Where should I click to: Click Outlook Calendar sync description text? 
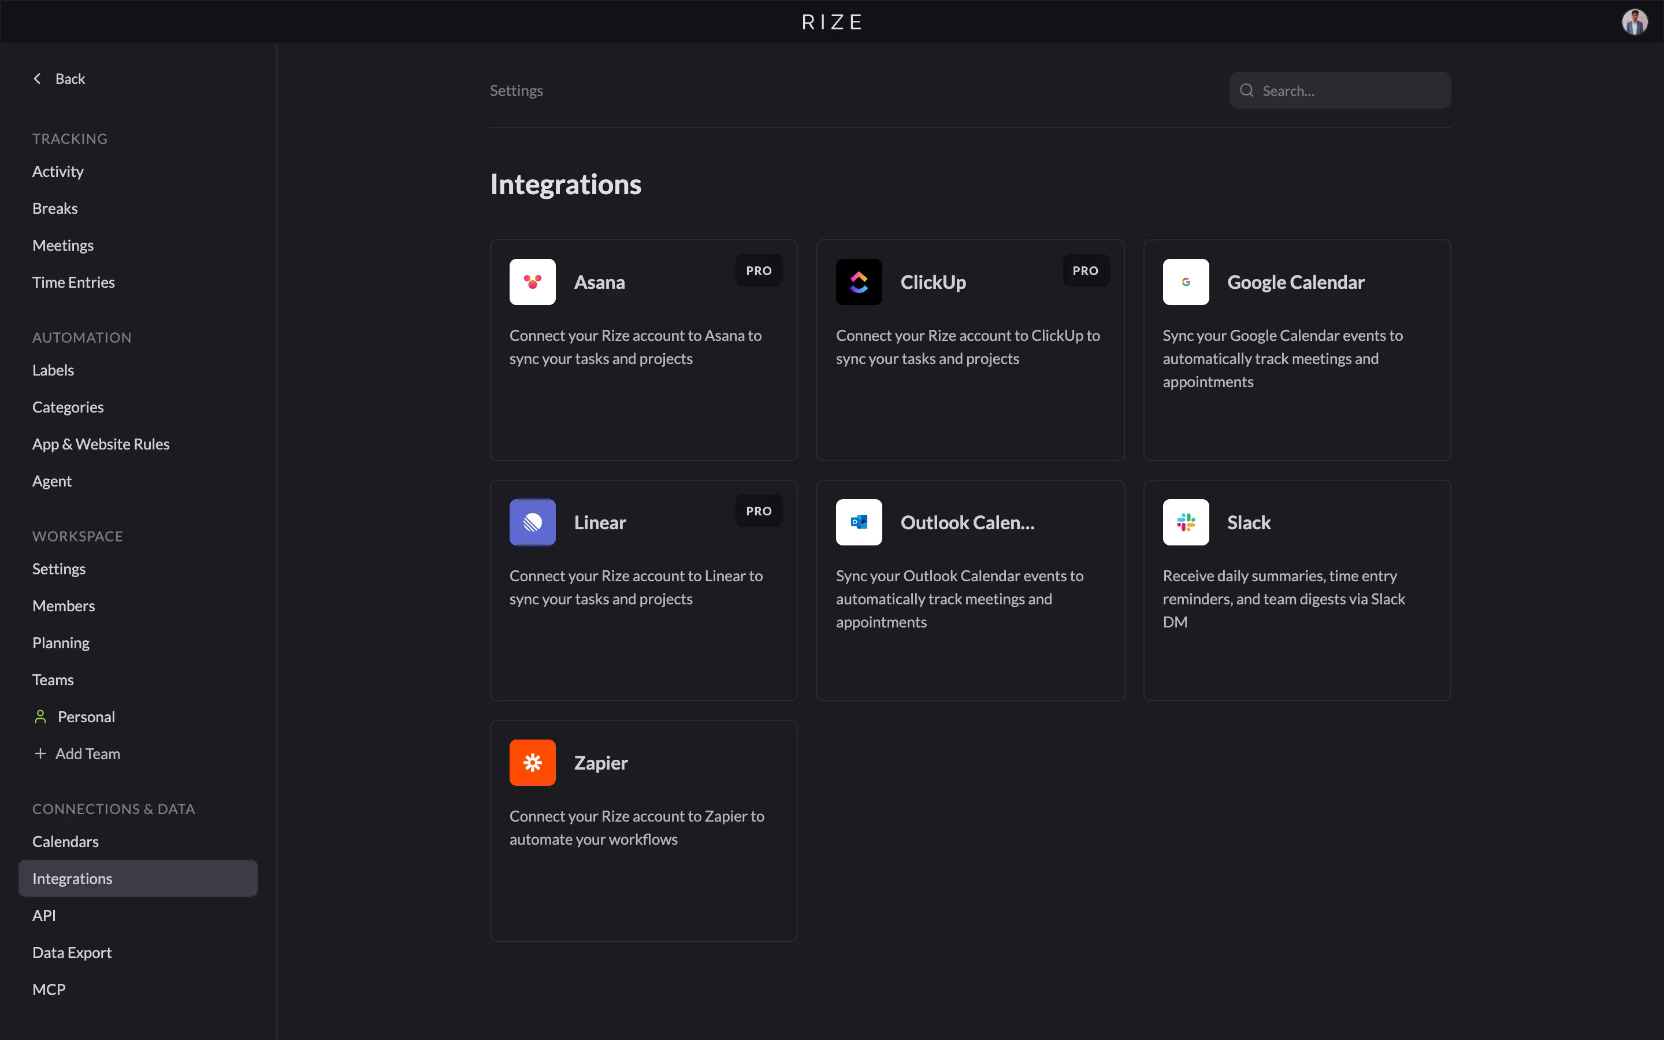click(x=959, y=599)
